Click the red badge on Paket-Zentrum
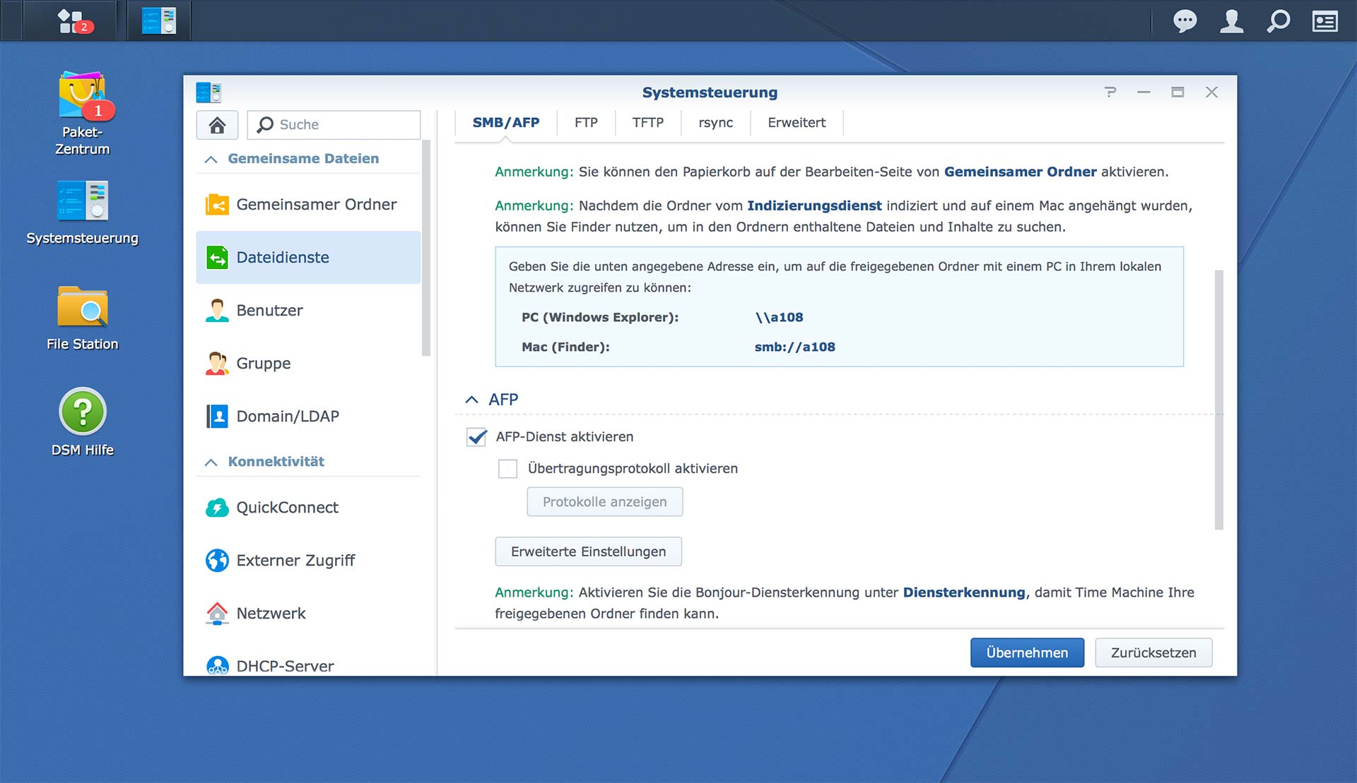The image size is (1357, 783). click(98, 111)
